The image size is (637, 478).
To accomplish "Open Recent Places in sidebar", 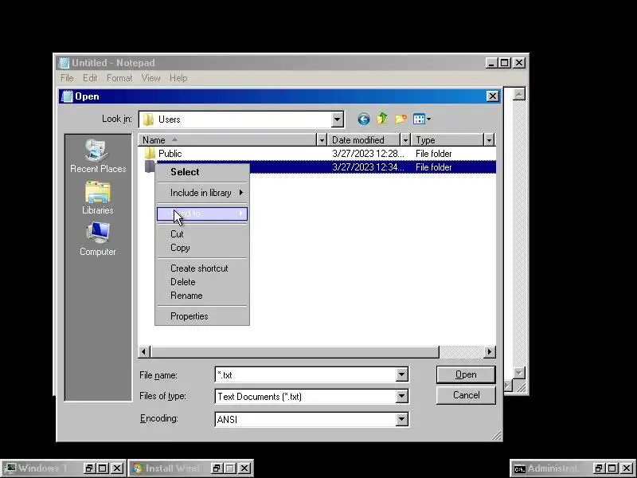I will (98, 156).
